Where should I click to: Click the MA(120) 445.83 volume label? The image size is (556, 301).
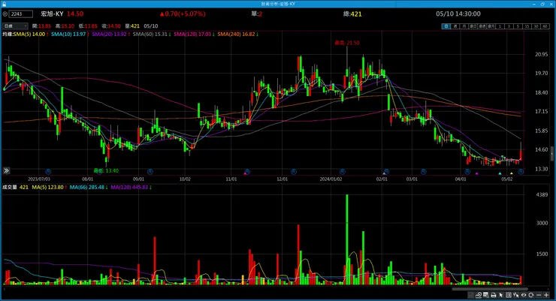(x=129, y=188)
